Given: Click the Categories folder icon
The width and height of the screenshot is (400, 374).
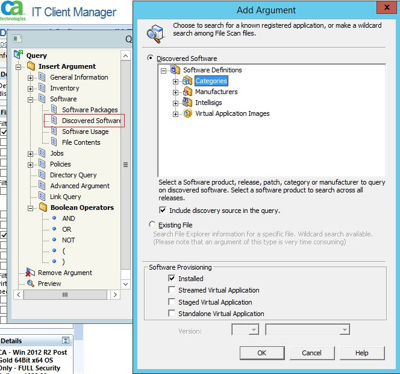Looking at the screenshot, I should [x=187, y=81].
